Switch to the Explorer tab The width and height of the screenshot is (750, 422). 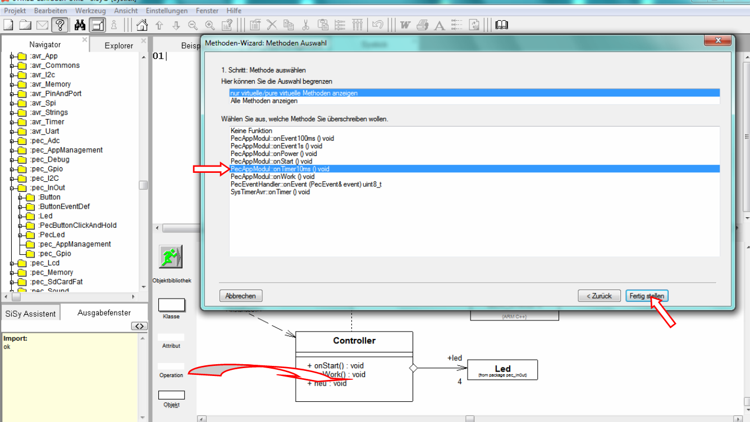[x=119, y=45]
